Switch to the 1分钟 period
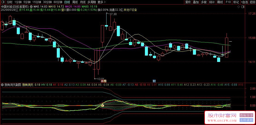256x125 pixels. (17, 2)
